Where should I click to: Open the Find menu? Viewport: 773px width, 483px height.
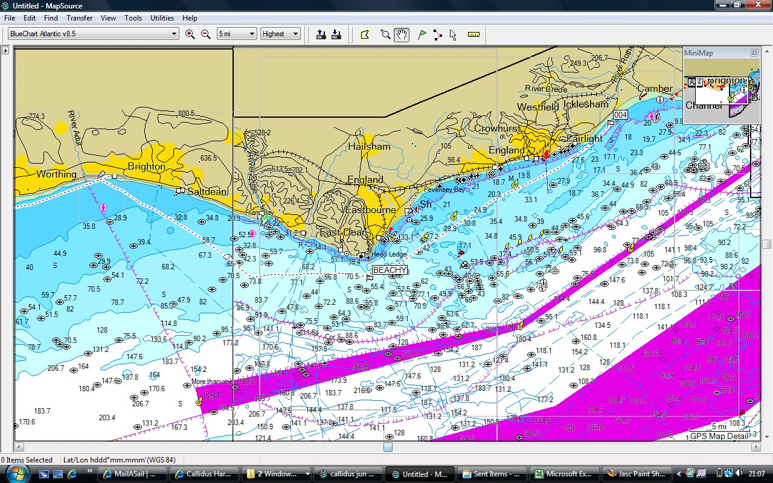[x=51, y=18]
